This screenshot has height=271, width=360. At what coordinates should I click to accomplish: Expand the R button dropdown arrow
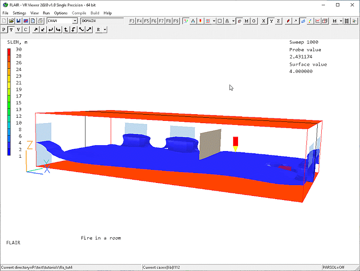(x=105, y=30)
